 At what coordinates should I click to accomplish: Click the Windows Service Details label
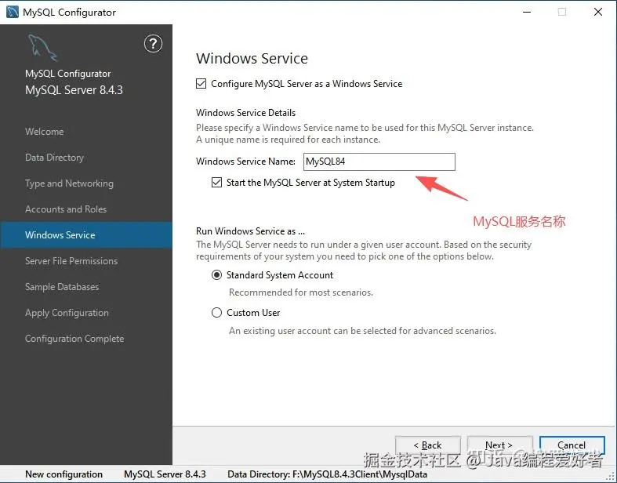pos(245,113)
